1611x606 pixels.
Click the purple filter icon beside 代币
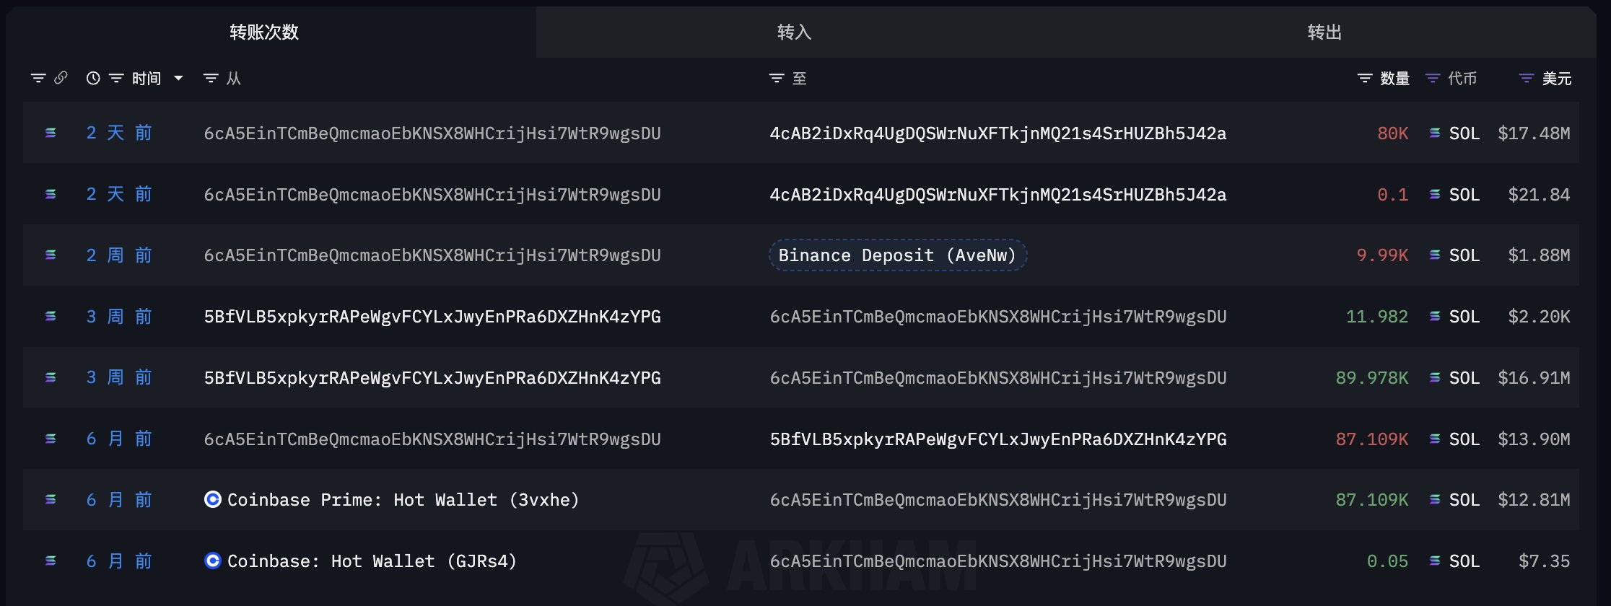coord(1433,79)
